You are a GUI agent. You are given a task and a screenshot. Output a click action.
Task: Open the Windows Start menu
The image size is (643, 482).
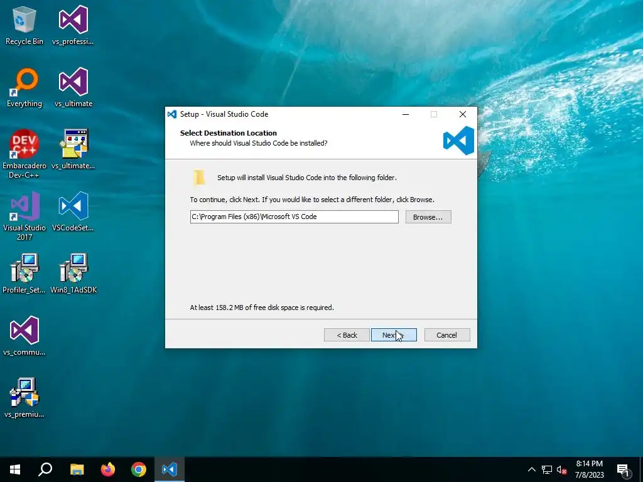coord(15,469)
